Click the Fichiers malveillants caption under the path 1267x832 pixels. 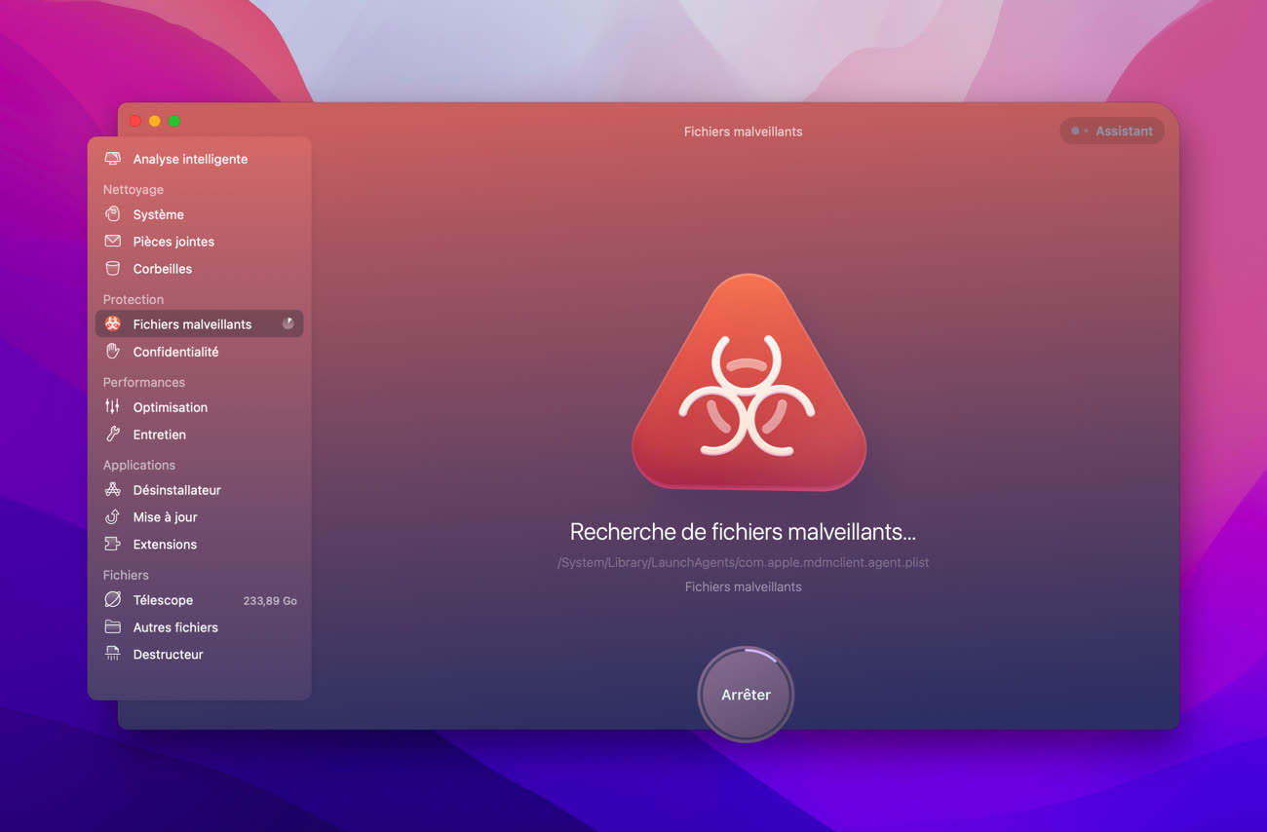click(x=743, y=586)
